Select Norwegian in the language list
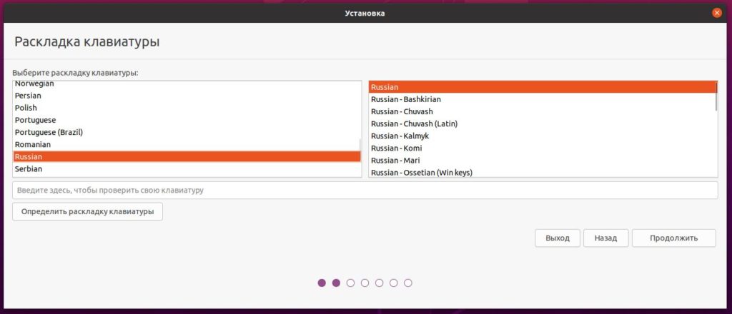The image size is (732, 314). pyautogui.click(x=34, y=84)
